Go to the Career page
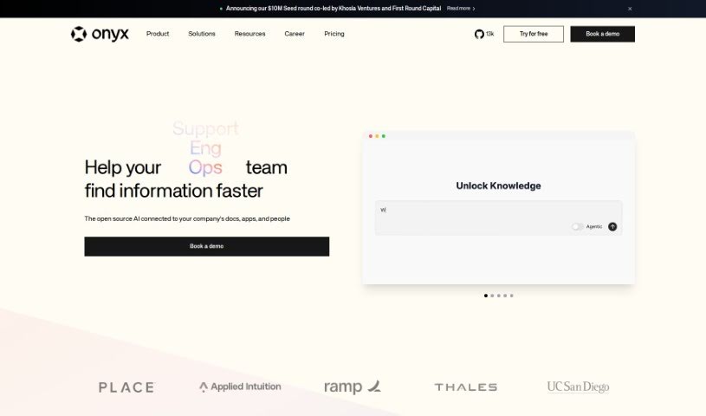This screenshot has height=416, width=706. pos(295,34)
